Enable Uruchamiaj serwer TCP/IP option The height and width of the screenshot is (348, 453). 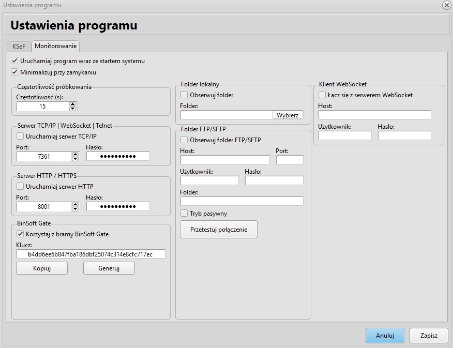[20, 137]
